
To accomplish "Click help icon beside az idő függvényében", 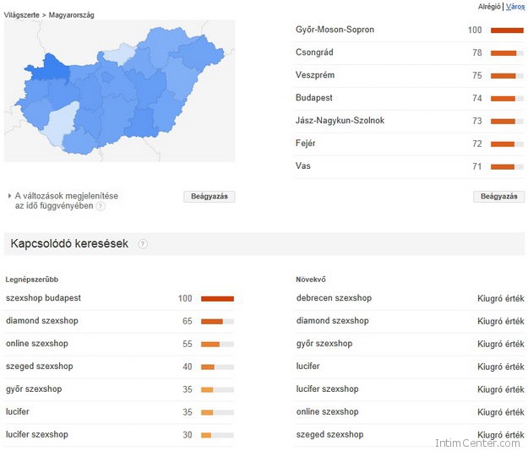I will 101,206.
